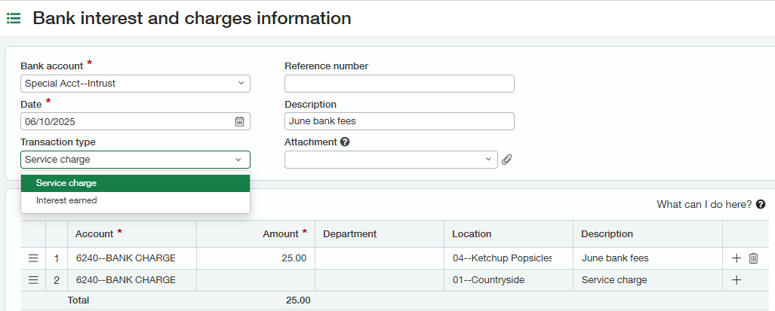Click Account cell in row 1
This screenshot has width=775, height=311.
[132, 258]
